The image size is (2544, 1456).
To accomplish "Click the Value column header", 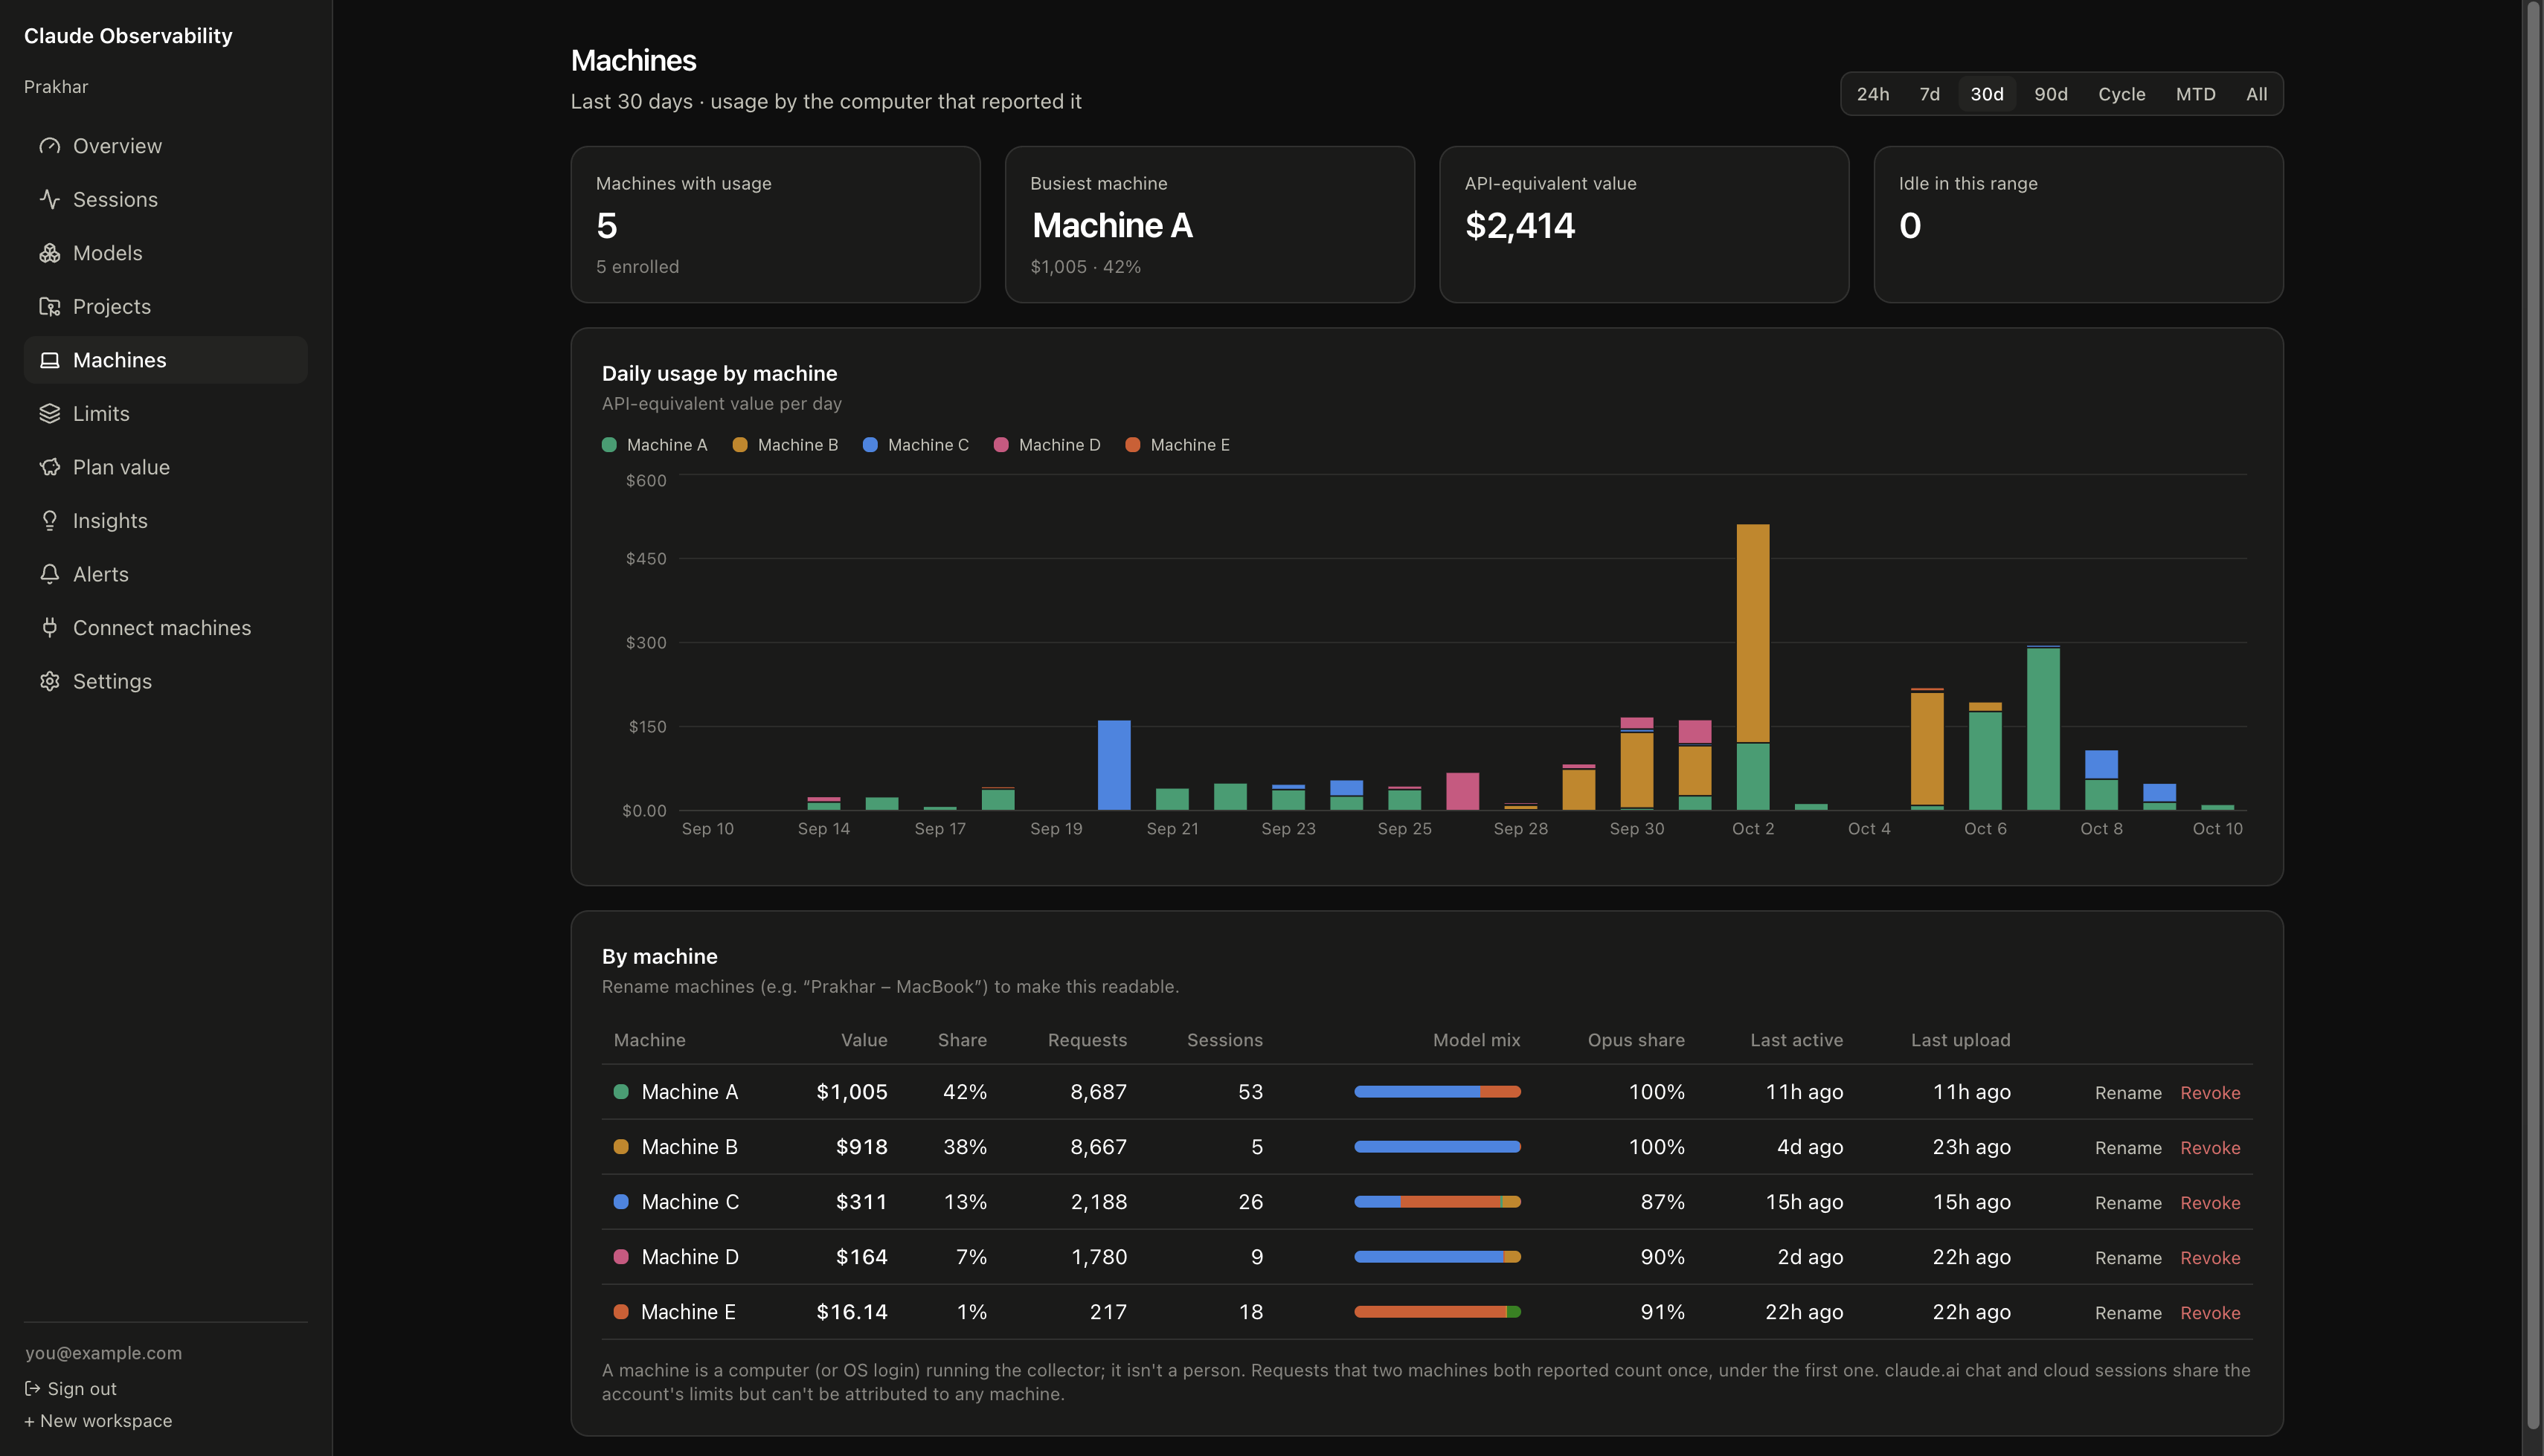I will 864,1040.
